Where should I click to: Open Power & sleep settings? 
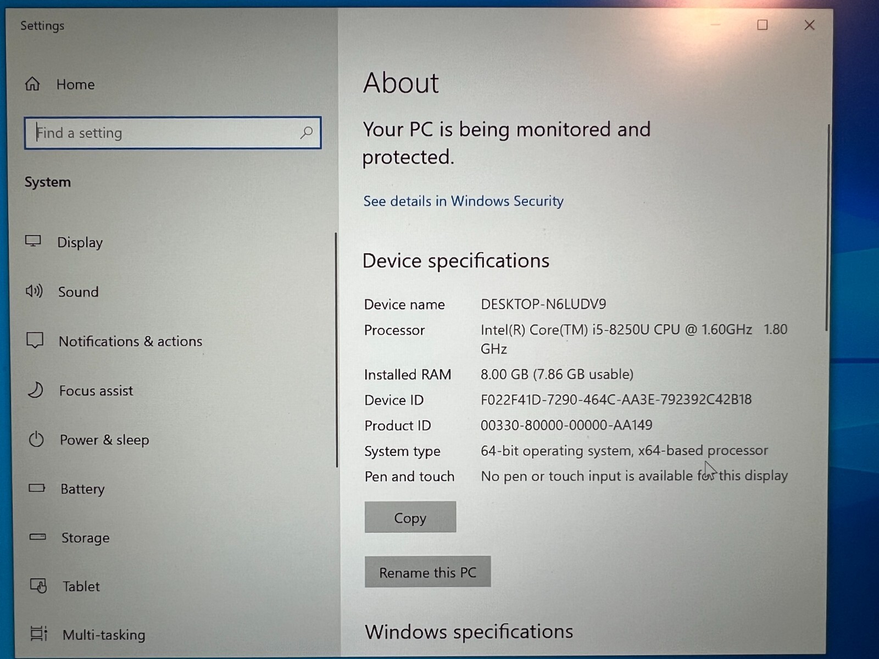(x=104, y=440)
